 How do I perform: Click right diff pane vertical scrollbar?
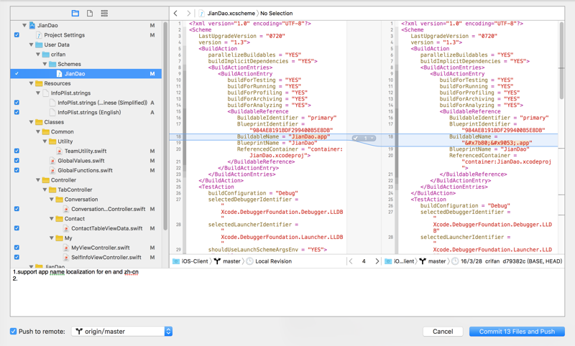click(561, 60)
